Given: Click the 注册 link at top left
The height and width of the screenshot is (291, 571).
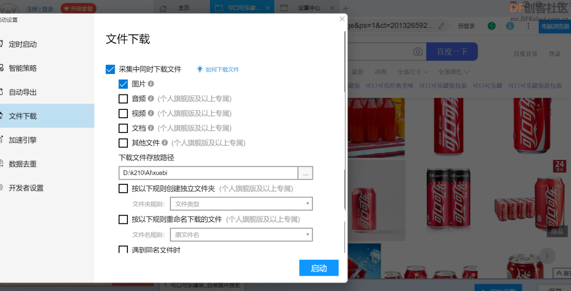Looking at the screenshot, I should click(x=32, y=9).
